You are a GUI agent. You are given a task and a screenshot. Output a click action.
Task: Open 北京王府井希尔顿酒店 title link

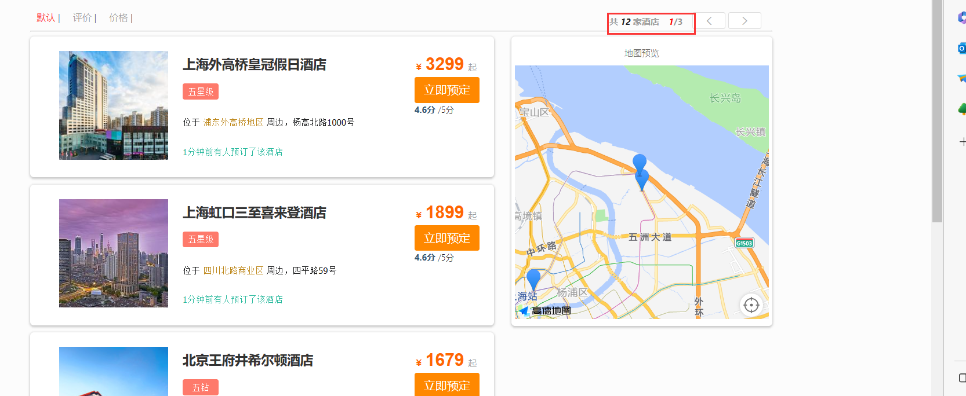point(248,361)
